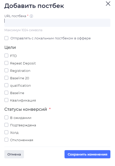This screenshot has height=166, width=115.
Task: Click Сохранить изменения button
Action: (87, 154)
